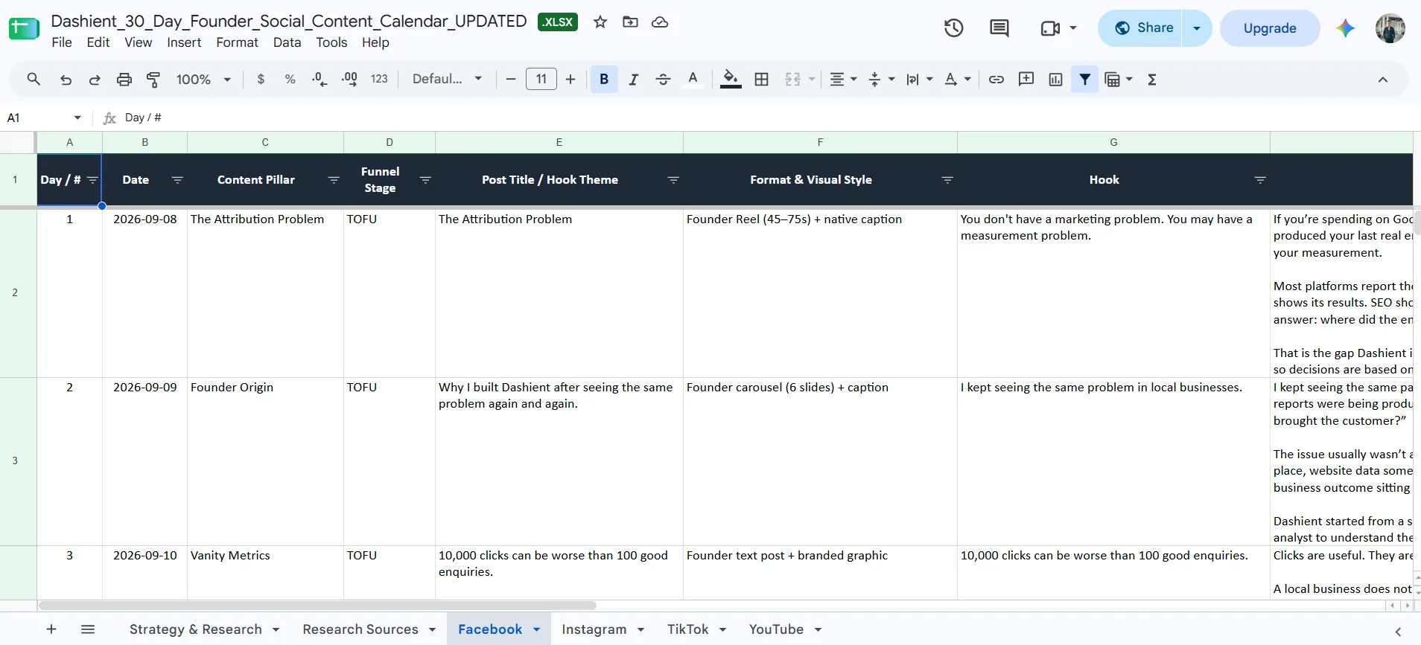This screenshot has height=645, width=1421.
Task: Open the zoom level dropdown
Action: coord(204,79)
